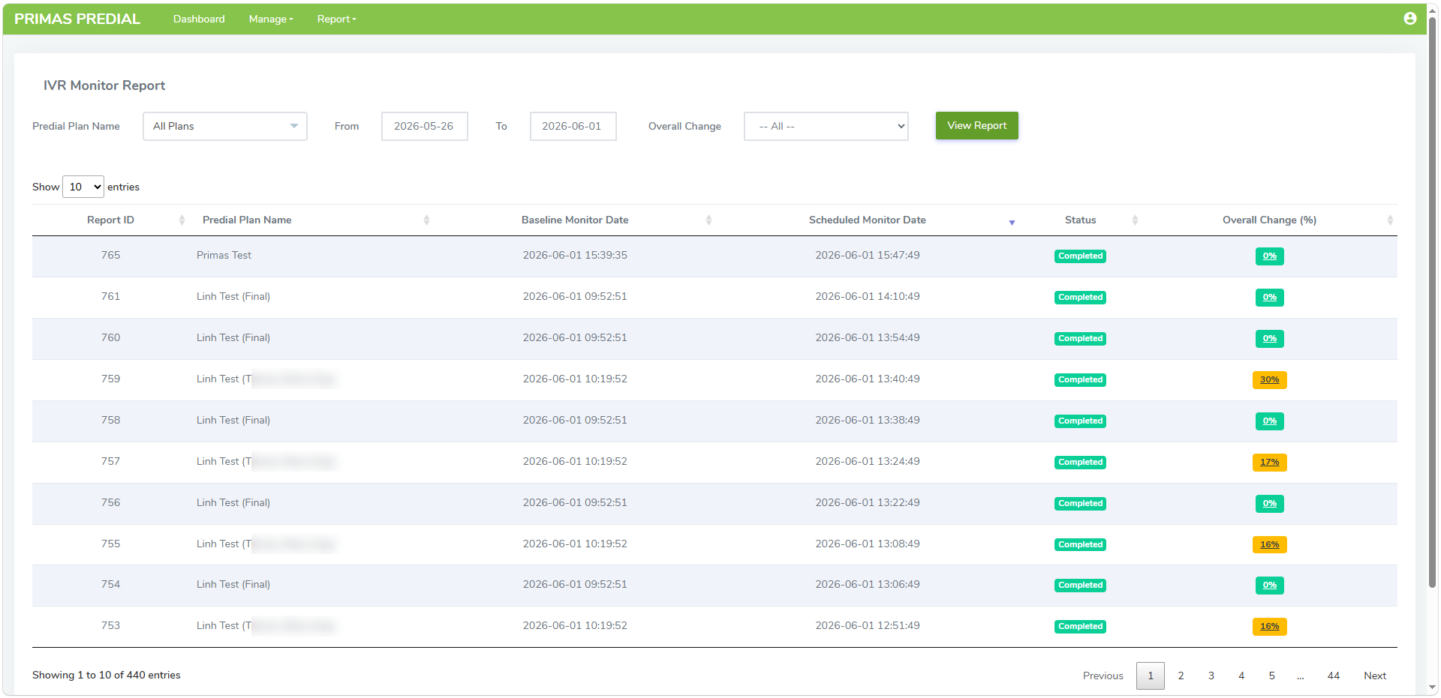This screenshot has width=1441, height=698.
Task: Edit the To date field
Action: pos(573,126)
